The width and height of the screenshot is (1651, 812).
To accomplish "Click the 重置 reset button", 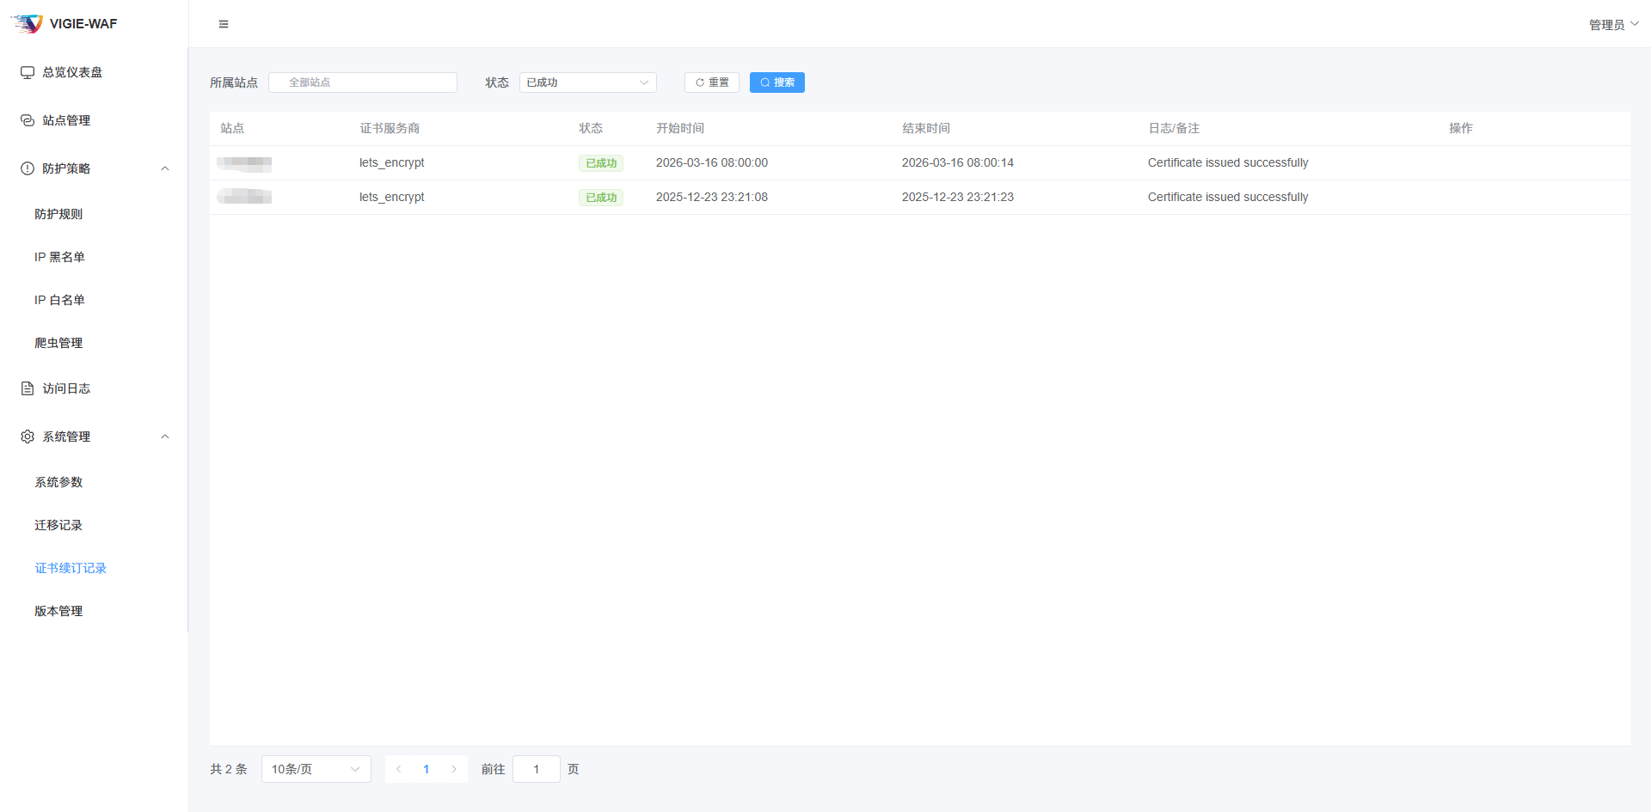I will tap(712, 82).
